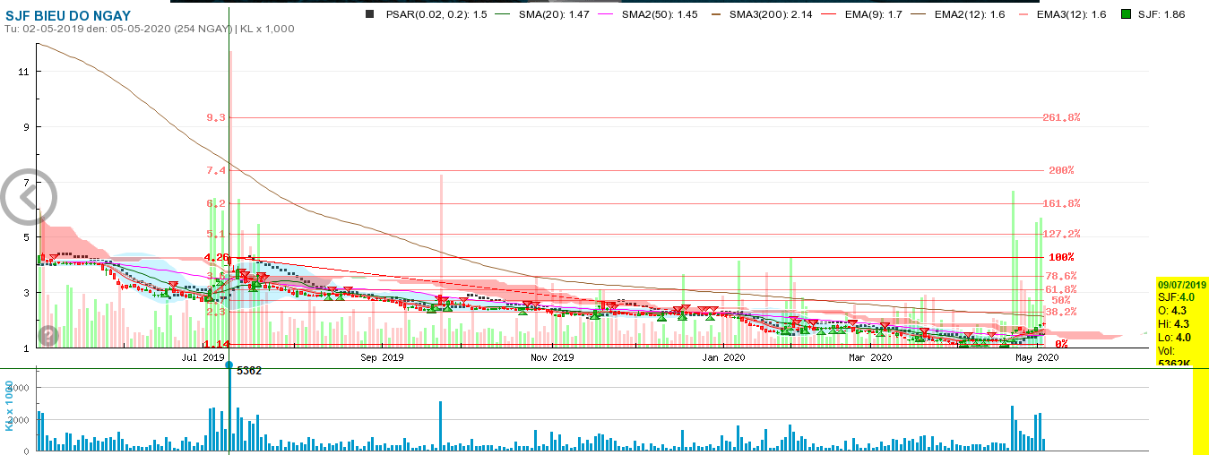
Task: Click the blue dot volume peak marker
Action: point(229,365)
